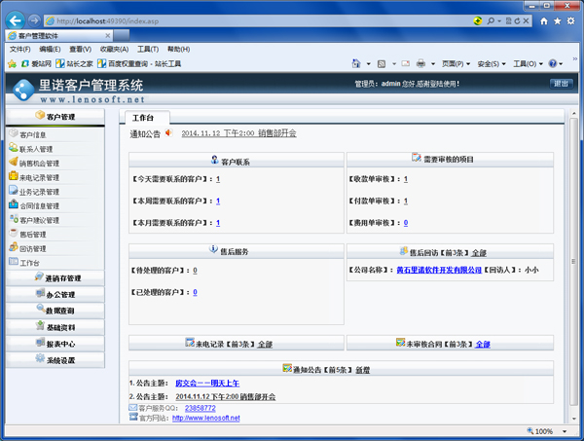This screenshot has width=584, height=441.
Task: Open 客户信息 in the sidebar
Action: (33, 135)
